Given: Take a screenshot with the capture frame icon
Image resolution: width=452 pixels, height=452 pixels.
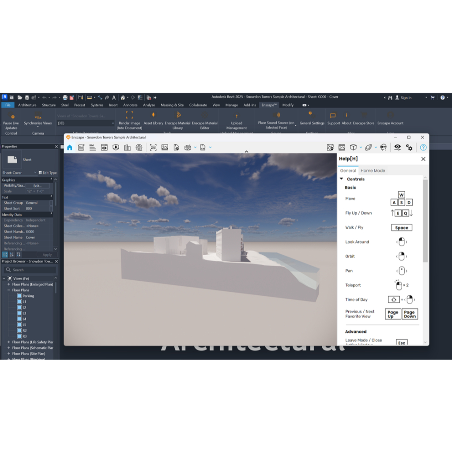Looking at the screenshot, I should click(x=153, y=147).
